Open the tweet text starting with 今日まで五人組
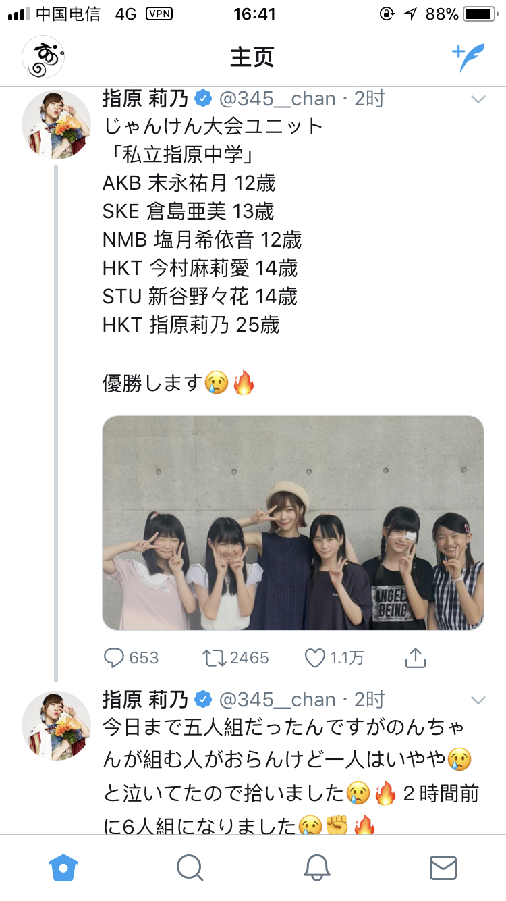 pyautogui.click(x=290, y=777)
